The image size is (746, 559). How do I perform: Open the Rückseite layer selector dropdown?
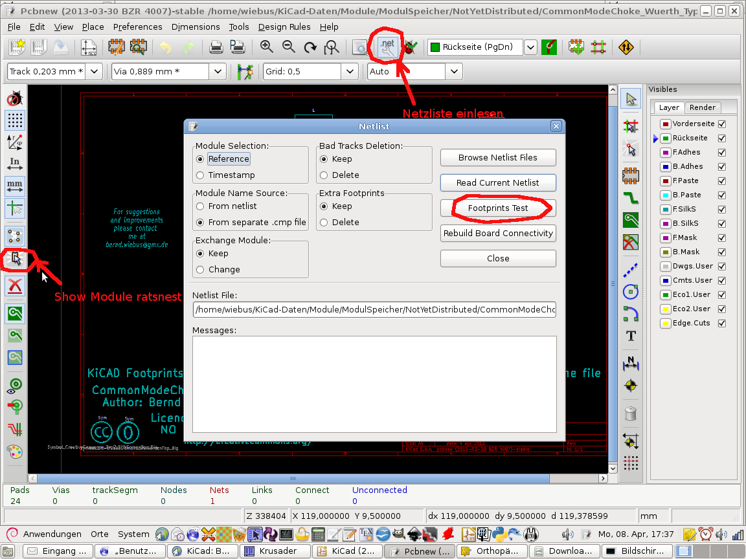pos(530,47)
